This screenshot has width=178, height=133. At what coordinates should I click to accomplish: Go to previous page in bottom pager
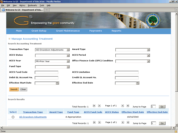pyautogui.click(x=100, y=122)
